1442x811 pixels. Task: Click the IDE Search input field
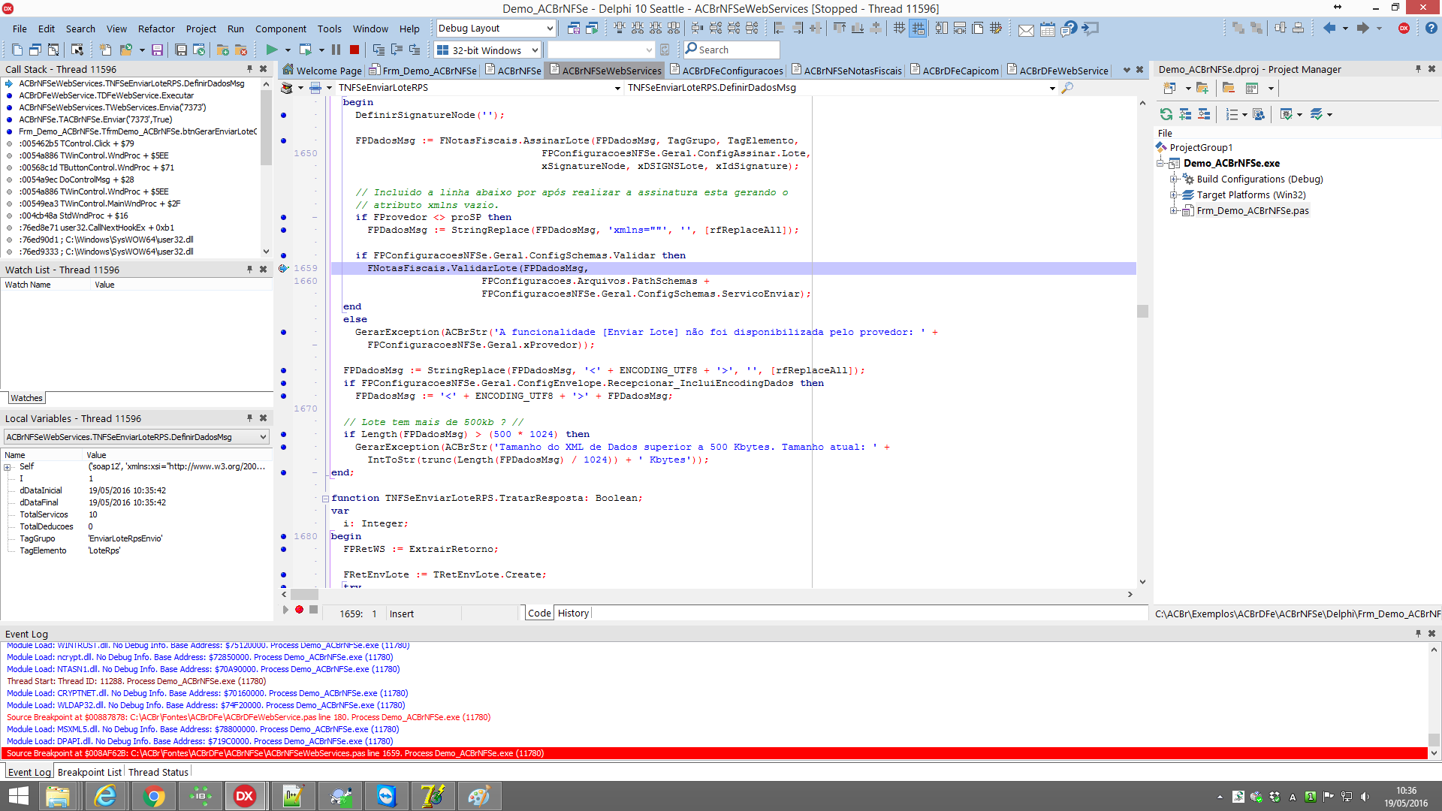(x=732, y=50)
